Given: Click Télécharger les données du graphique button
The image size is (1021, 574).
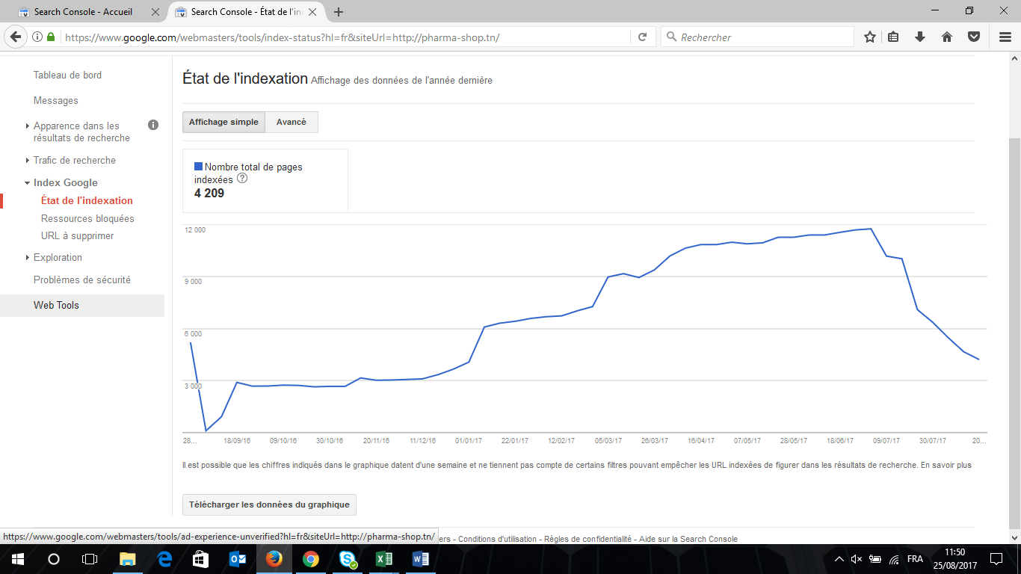Looking at the screenshot, I should point(269,504).
